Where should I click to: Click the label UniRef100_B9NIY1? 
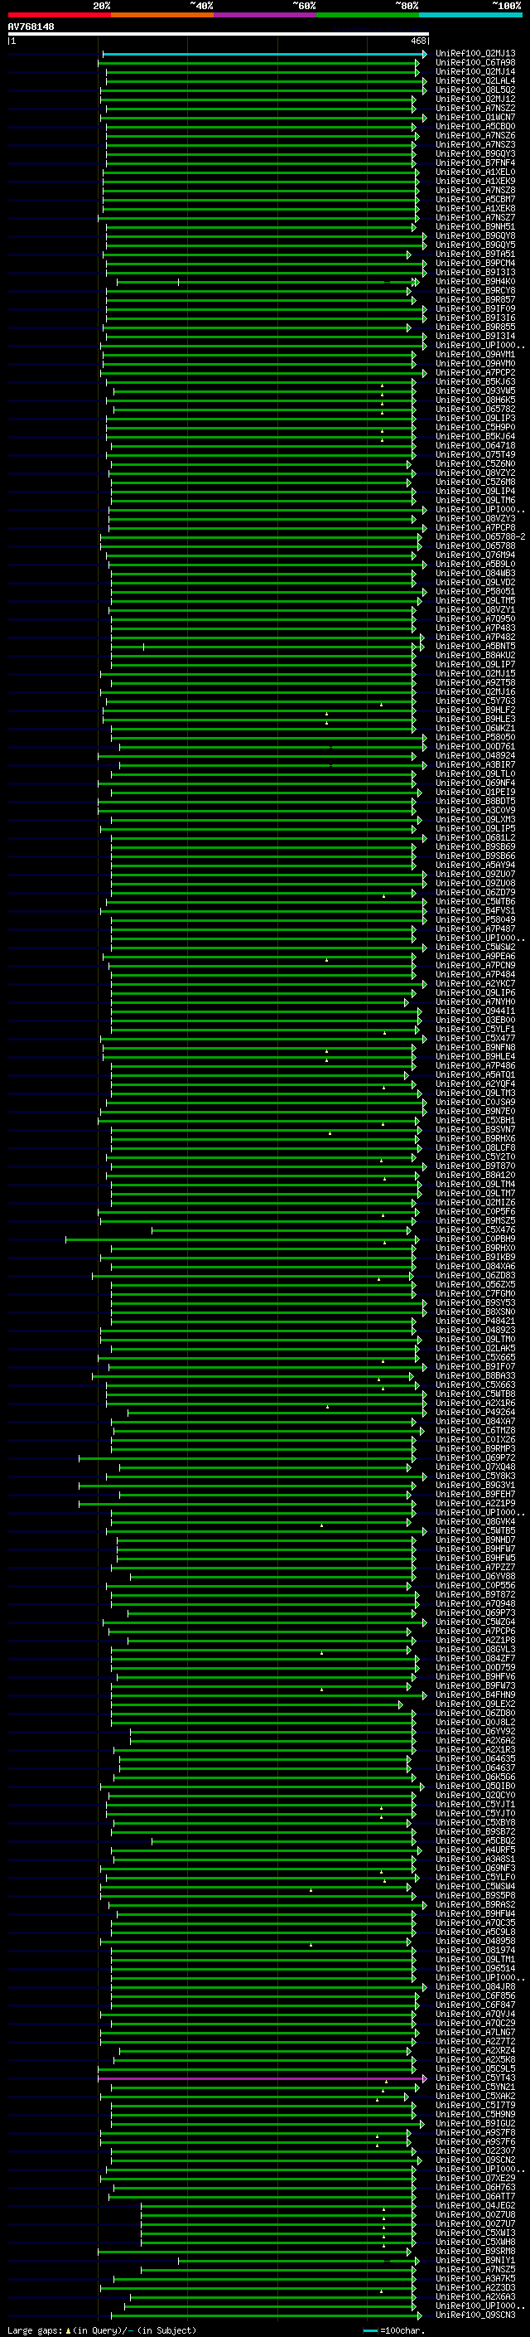[x=475, y=2262]
